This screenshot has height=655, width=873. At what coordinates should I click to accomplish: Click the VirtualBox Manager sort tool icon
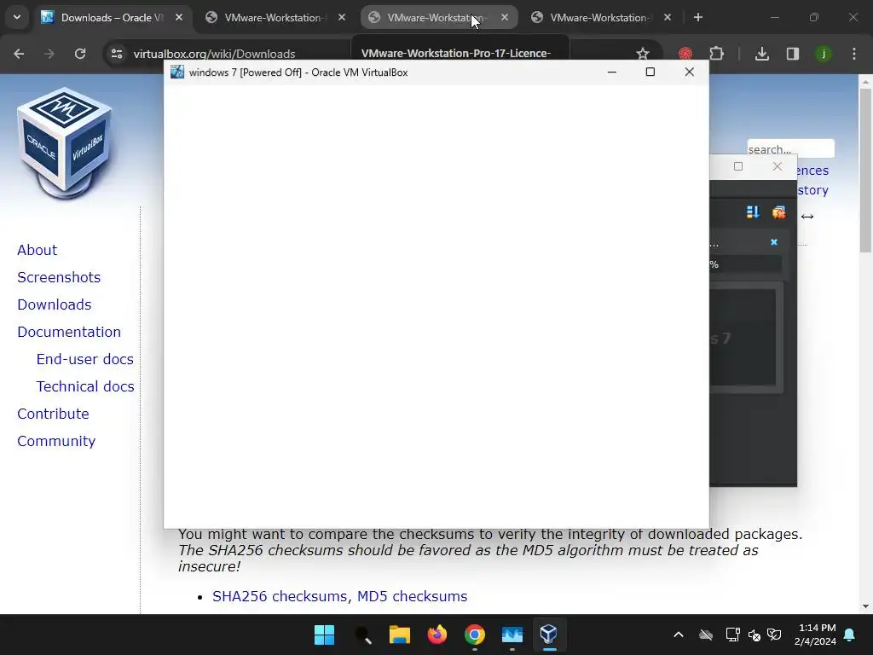[x=753, y=212]
